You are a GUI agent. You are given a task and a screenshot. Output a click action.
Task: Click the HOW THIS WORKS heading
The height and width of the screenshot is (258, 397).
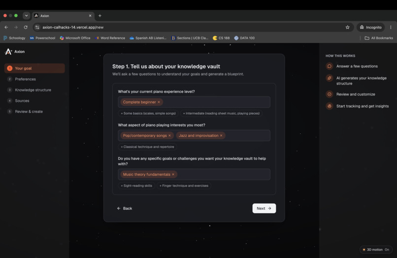click(340, 56)
